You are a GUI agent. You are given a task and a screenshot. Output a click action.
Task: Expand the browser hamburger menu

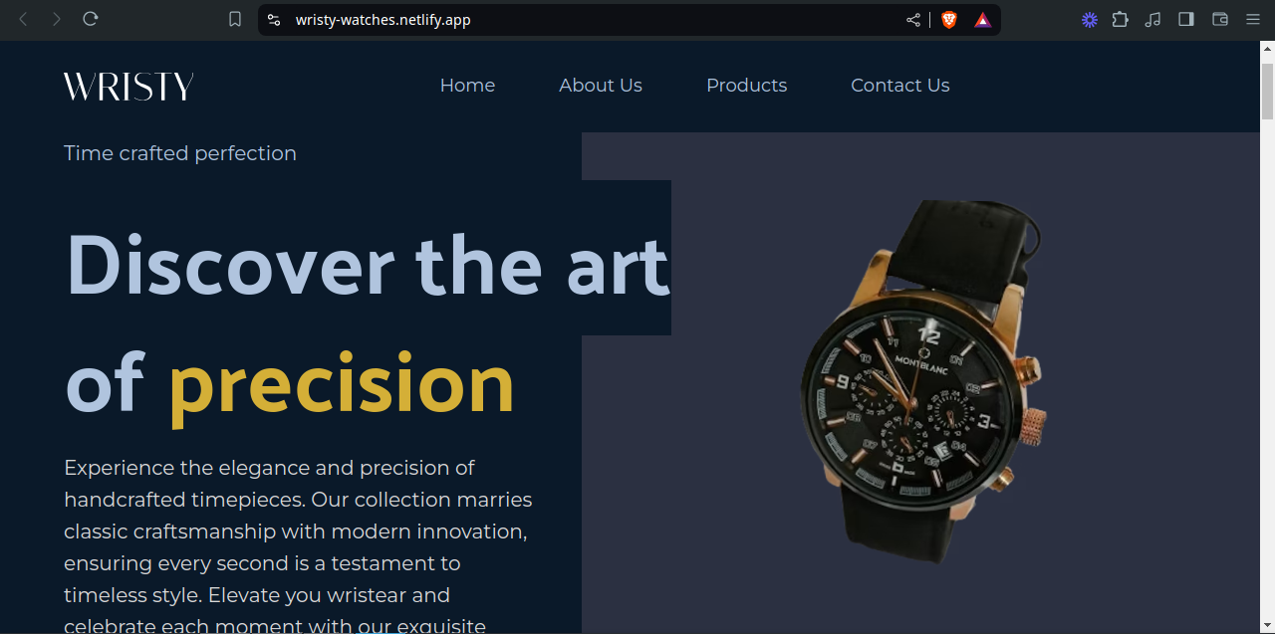1253,19
